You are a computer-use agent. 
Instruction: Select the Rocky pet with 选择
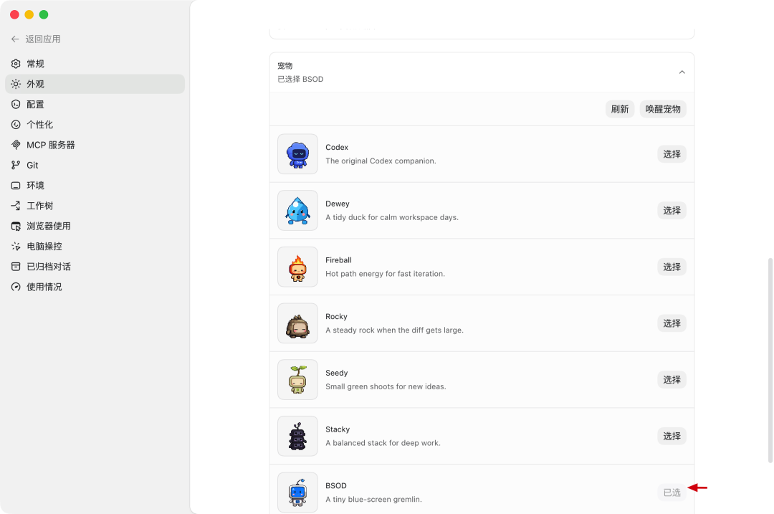point(672,323)
